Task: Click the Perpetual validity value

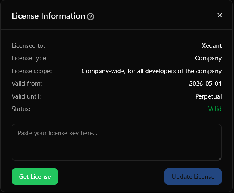Action: click(x=208, y=96)
